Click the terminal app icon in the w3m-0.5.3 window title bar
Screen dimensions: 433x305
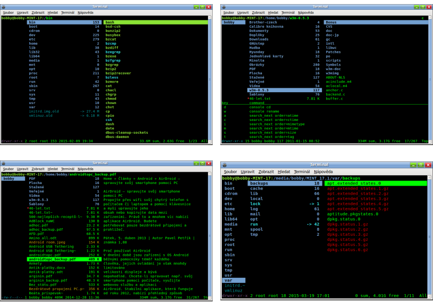224,7
